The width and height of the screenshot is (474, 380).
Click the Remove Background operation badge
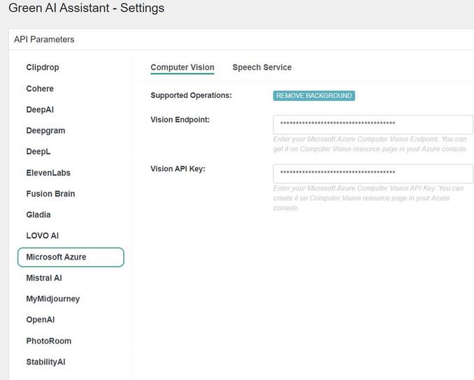coord(314,96)
